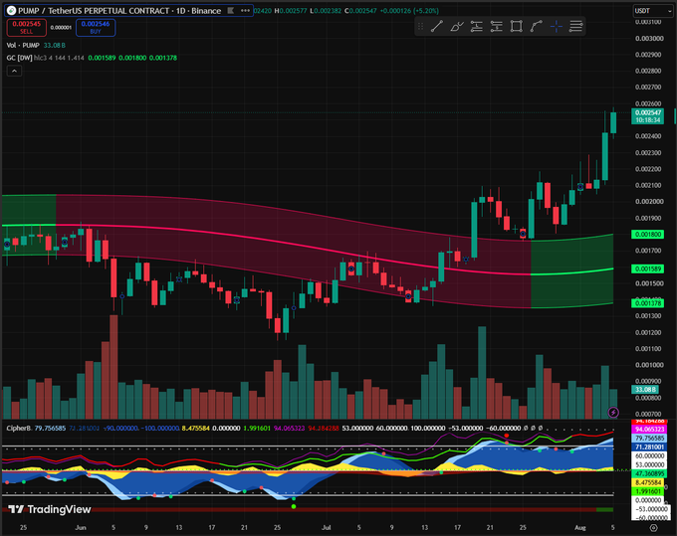Select the rectangle drawing tool
677x536 pixels.
516,26
